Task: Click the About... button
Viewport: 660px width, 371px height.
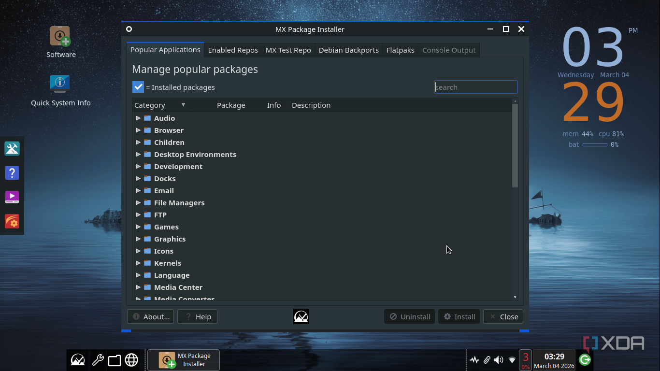Action: pos(151,316)
